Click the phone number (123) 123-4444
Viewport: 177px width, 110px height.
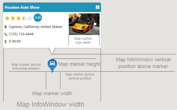[21, 34]
